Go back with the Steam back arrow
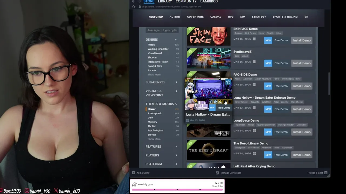Viewport: 346px width, 194px height. point(134,1)
